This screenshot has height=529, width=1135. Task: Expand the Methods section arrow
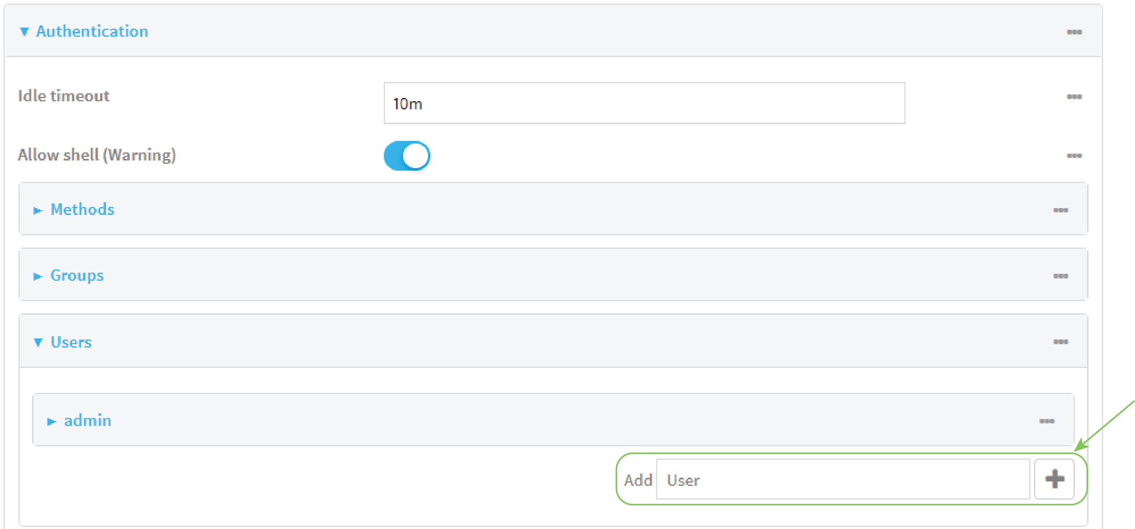38,211
